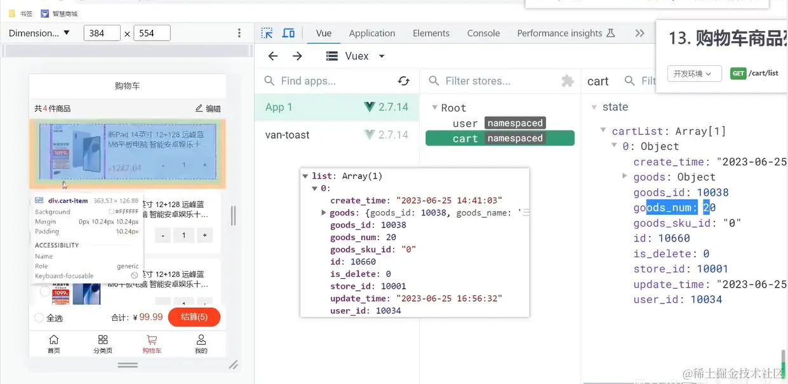Click the 结算(5) checkout button

coord(194,317)
